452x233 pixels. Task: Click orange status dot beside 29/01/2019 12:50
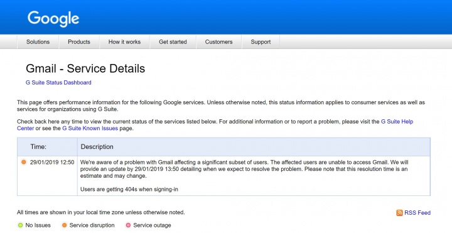24,162
